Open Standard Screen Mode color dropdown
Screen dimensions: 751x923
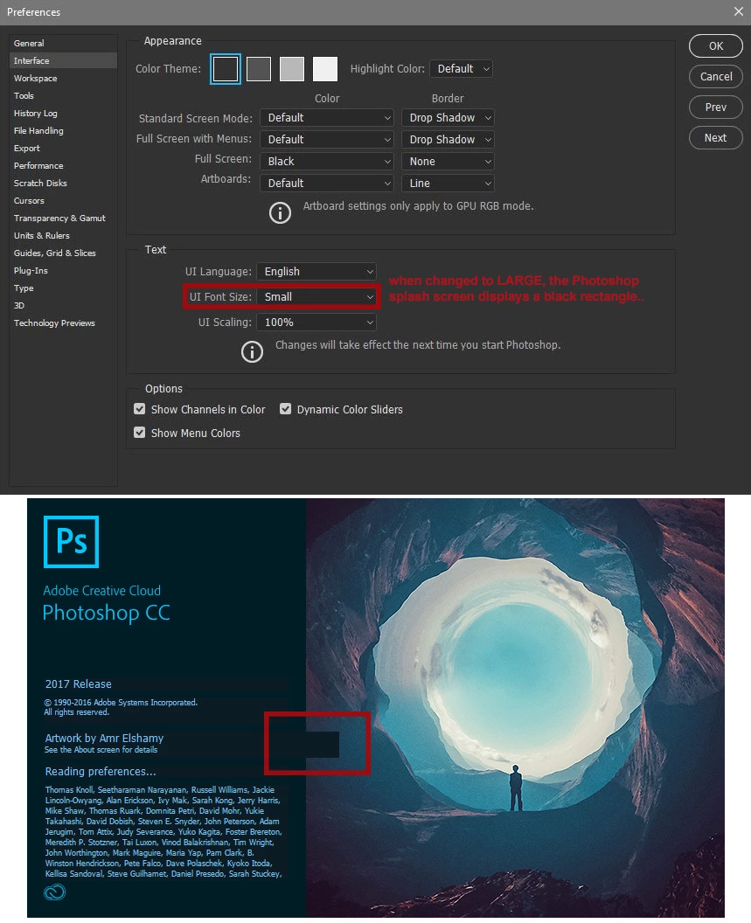point(327,118)
